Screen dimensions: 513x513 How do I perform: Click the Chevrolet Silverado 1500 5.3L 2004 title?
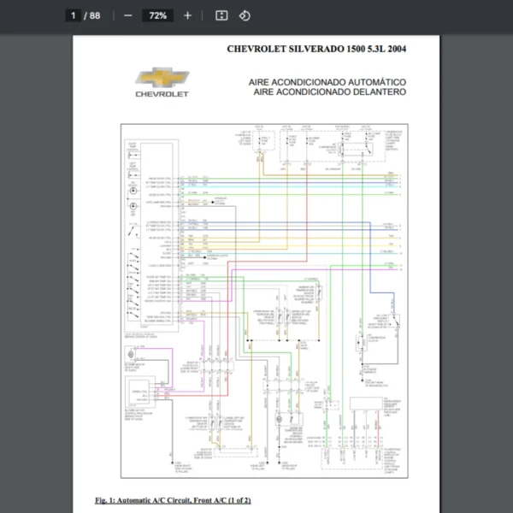316,49
